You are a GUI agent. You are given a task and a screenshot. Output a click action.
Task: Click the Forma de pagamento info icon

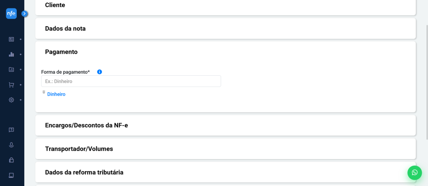(99, 72)
